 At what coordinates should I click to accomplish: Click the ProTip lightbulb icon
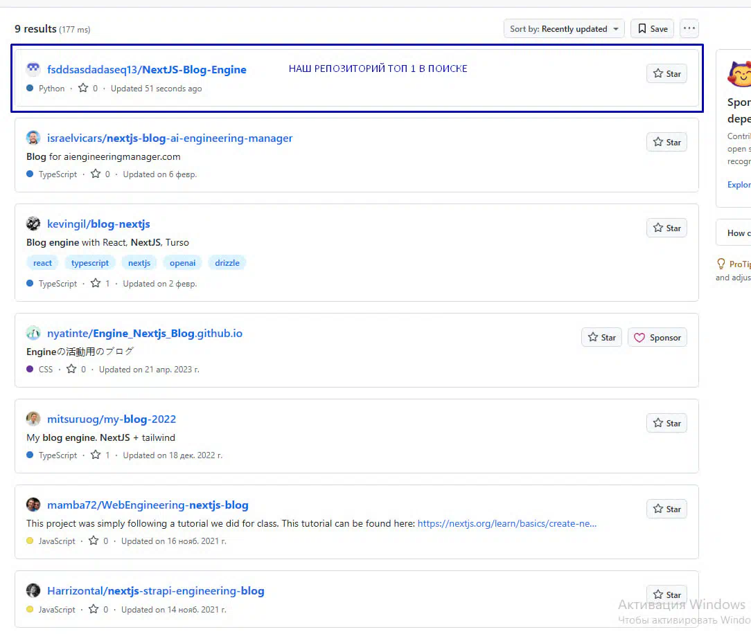(721, 264)
